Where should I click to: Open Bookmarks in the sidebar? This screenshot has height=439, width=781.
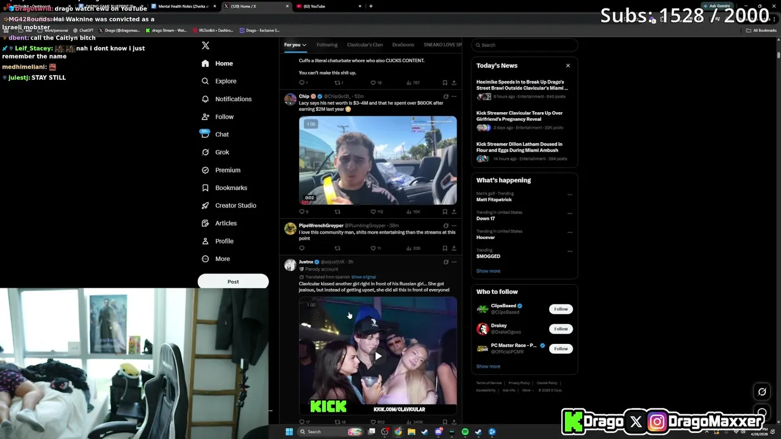(x=224, y=188)
